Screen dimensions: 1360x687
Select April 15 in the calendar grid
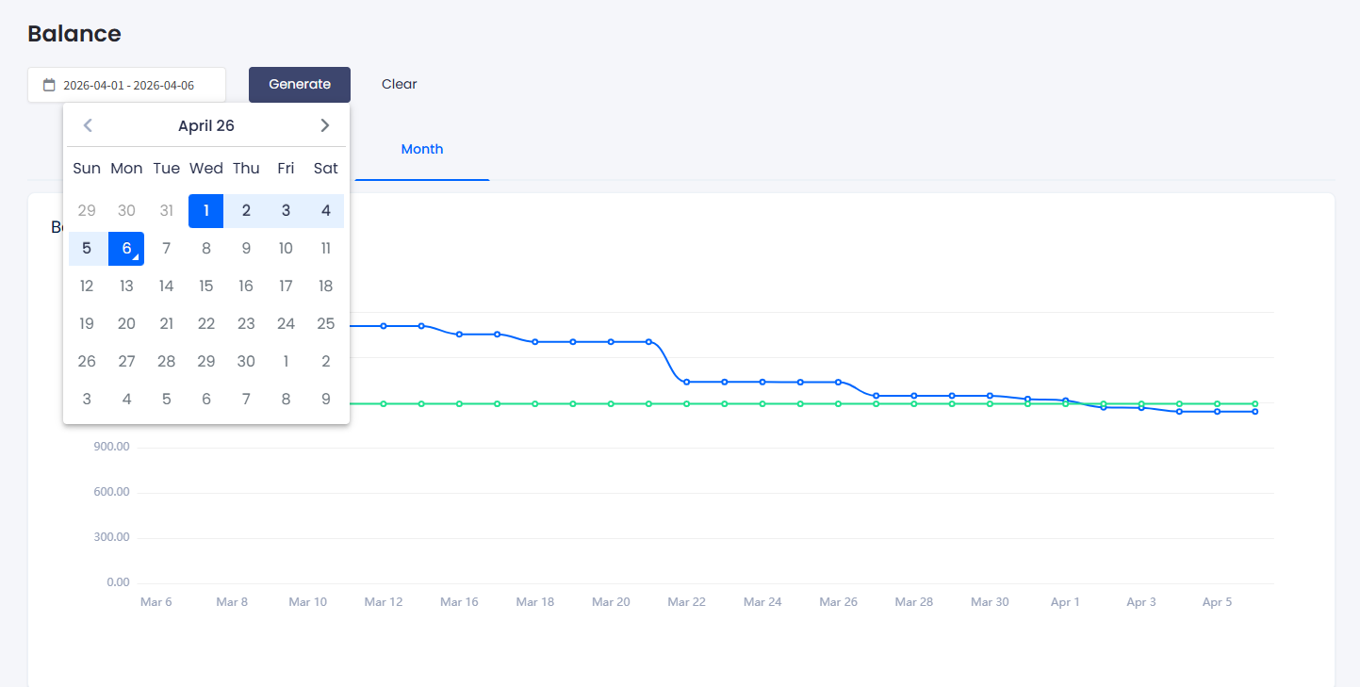point(206,286)
